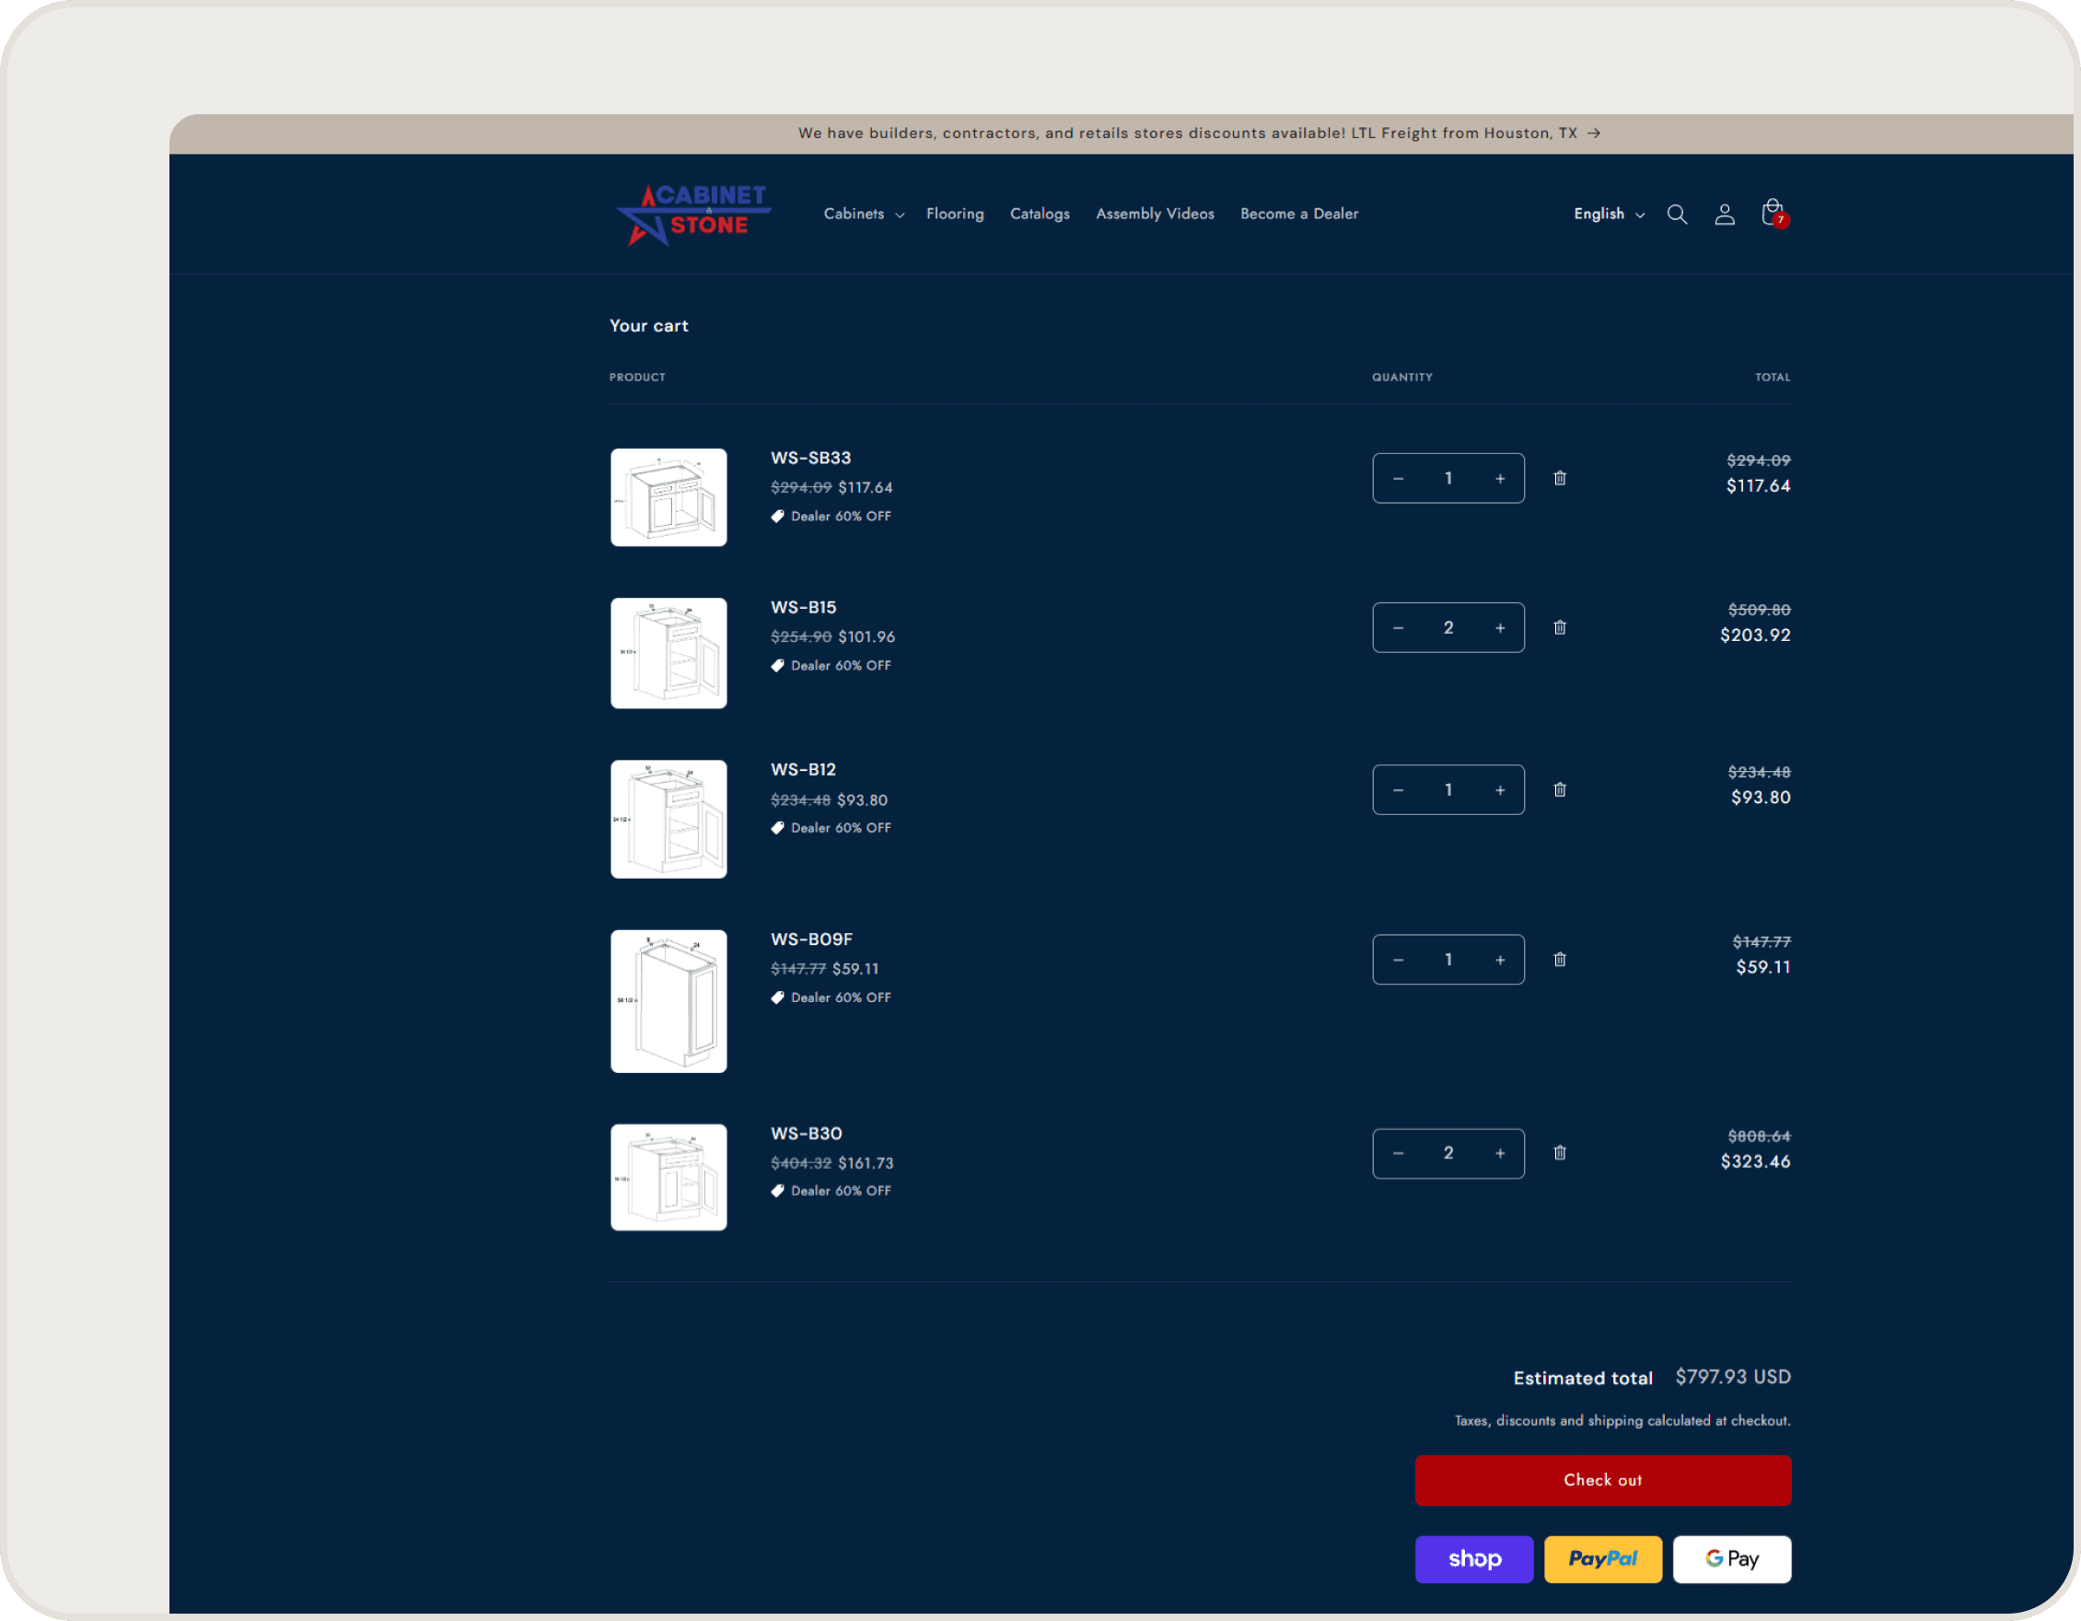Click the red Check out button
This screenshot has width=2081, height=1621.
[1601, 1480]
